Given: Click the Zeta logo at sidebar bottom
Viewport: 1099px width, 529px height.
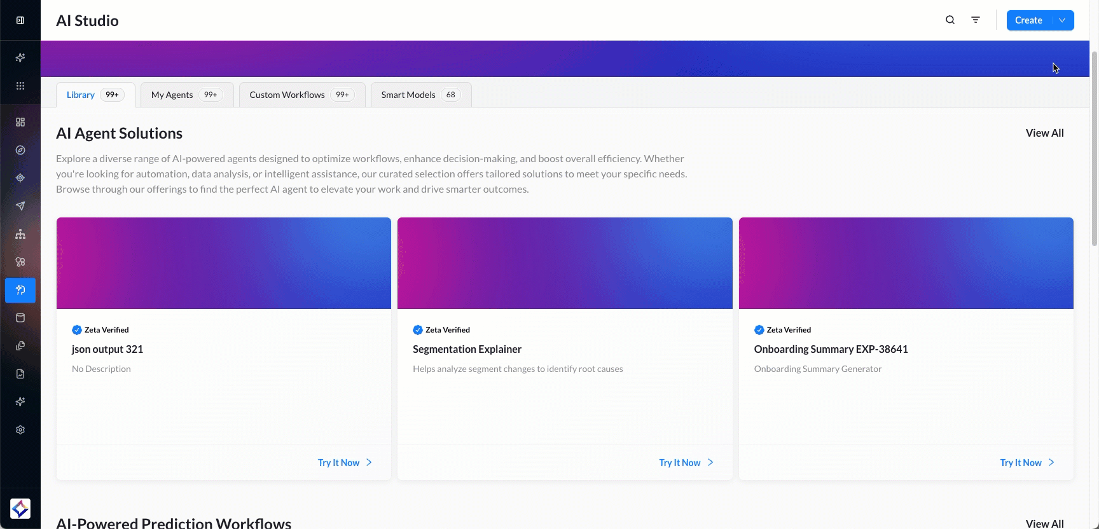Looking at the screenshot, I should point(20,509).
